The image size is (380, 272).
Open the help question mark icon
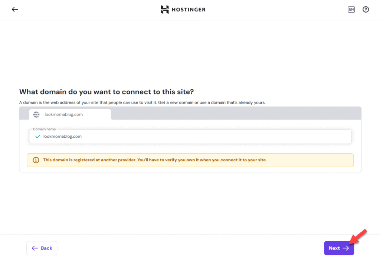coord(366,10)
